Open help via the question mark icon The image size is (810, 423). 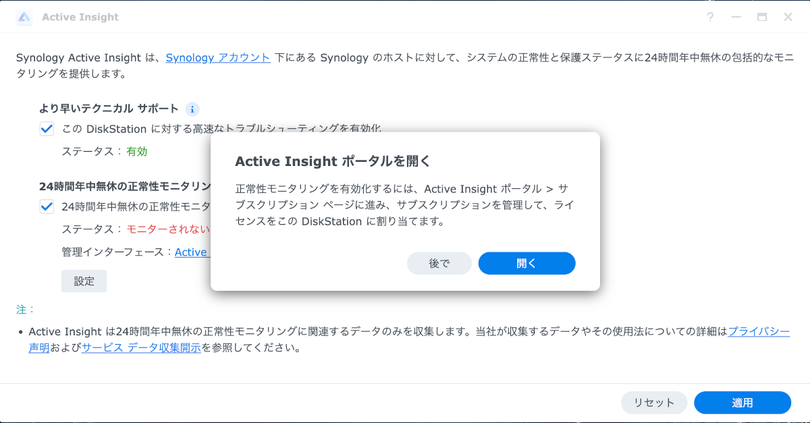click(710, 17)
